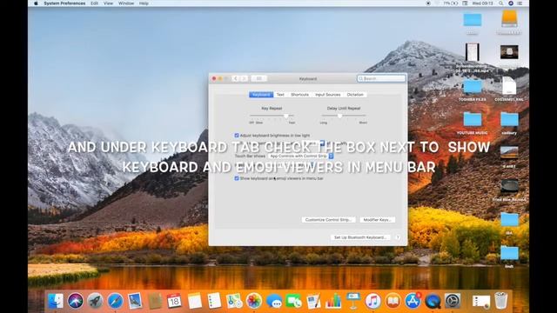
Task: Open the orange external drive on desktop
Action: point(509,18)
